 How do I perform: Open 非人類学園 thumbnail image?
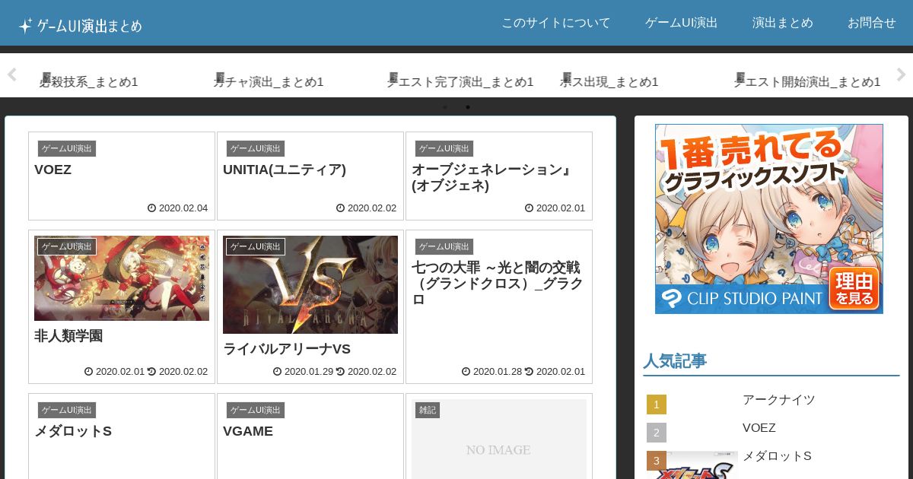[x=122, y=278]
